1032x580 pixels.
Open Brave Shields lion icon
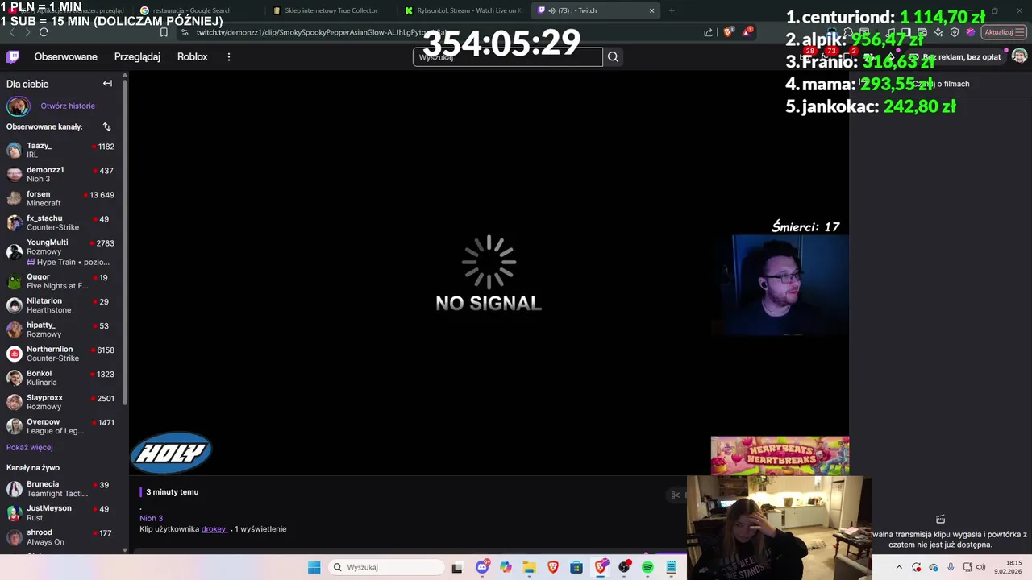pos(729,32)
